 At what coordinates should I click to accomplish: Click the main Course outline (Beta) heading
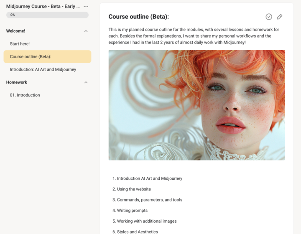coord(138,17)
